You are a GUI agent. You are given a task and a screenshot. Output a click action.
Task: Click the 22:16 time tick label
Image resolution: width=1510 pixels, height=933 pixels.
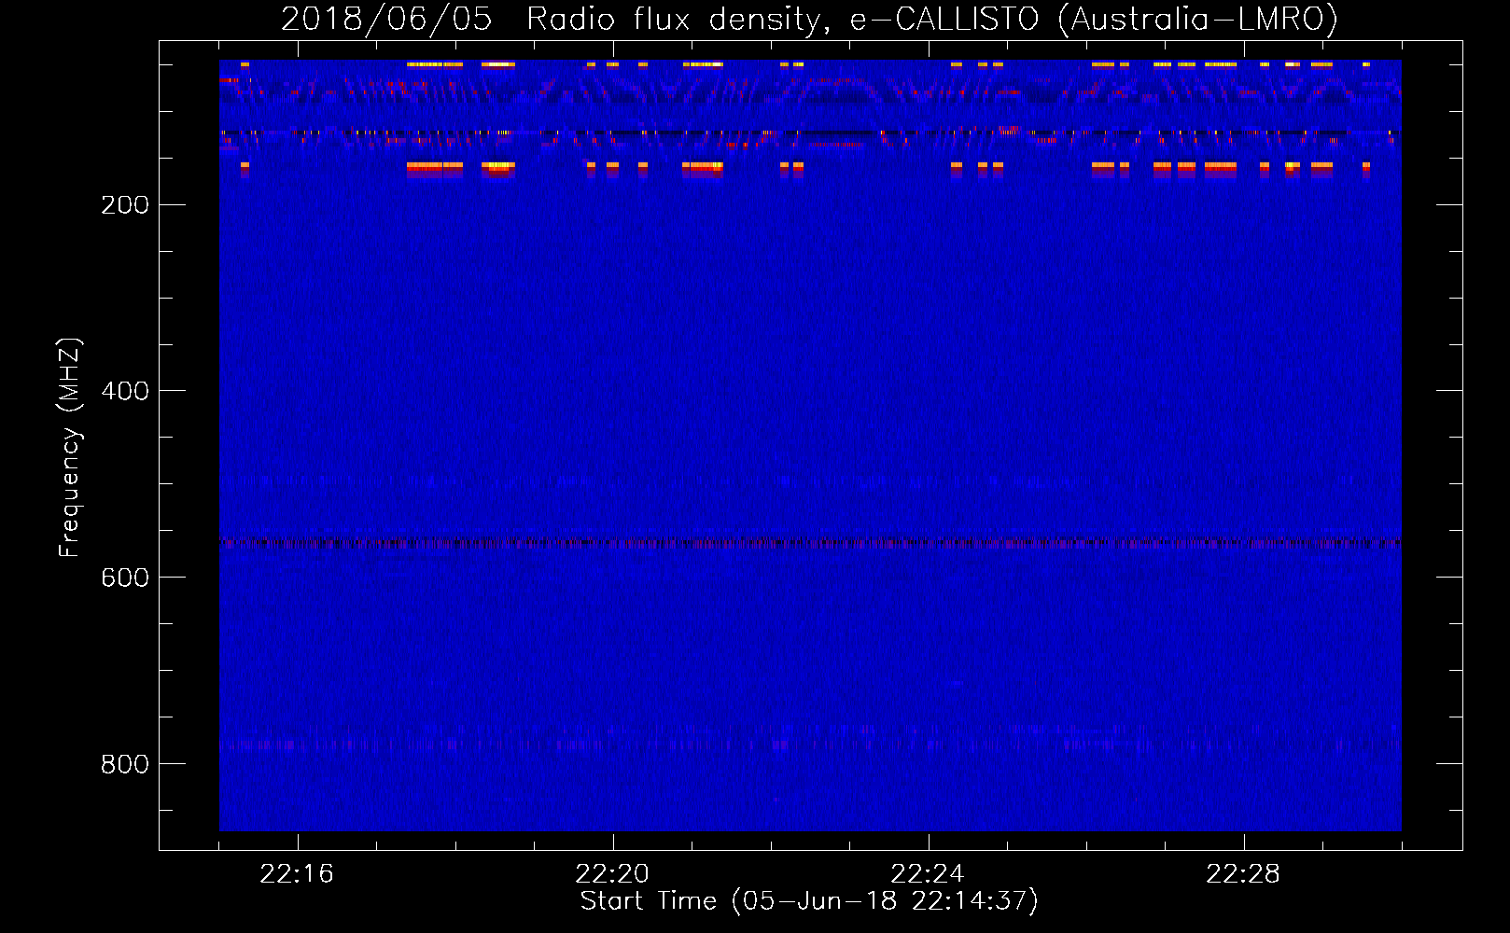tap(297, 874)
